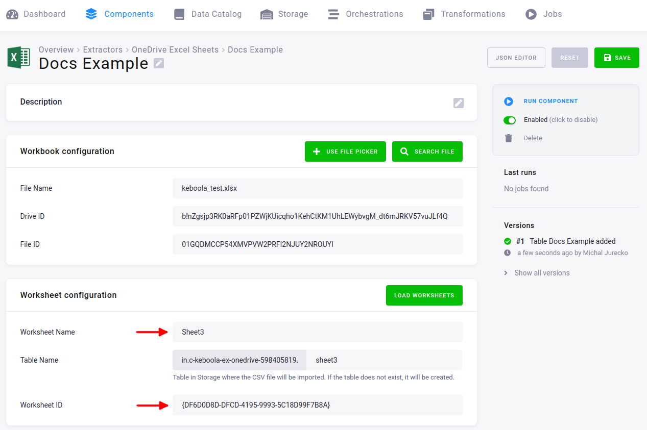647x430 pixels.
Task: Click the Search File button
Action: 427,151
